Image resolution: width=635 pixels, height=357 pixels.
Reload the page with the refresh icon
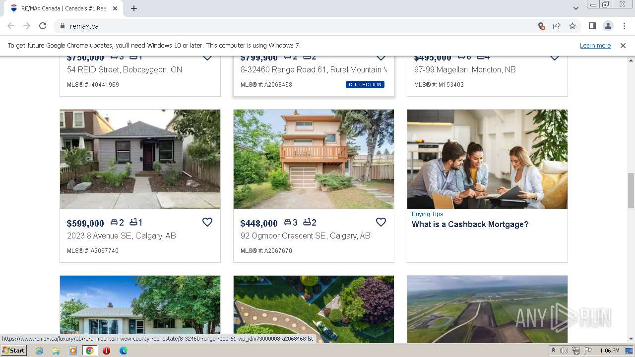pyautogui.click(x=43, y=26)
